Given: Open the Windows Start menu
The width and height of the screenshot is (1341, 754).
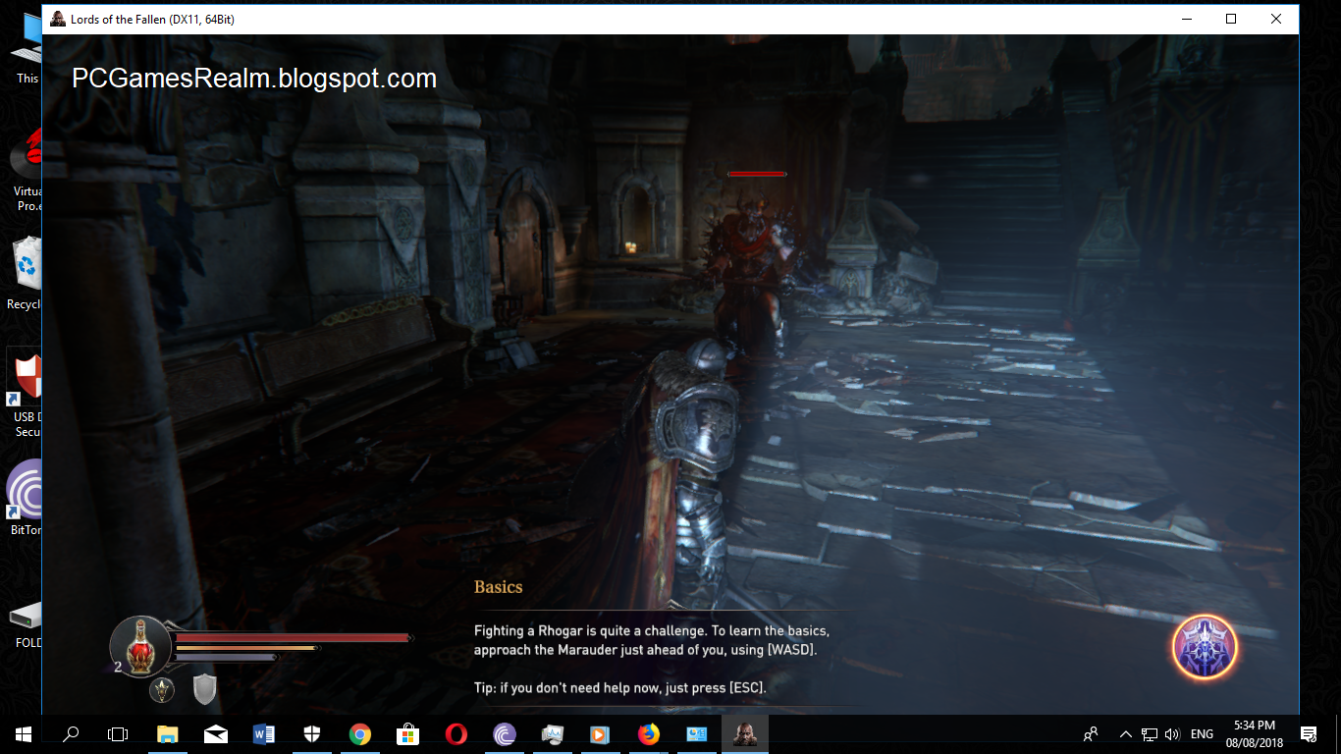Looking at the screenshot, I should 24,734.
